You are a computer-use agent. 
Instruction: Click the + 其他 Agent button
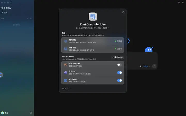118,57
